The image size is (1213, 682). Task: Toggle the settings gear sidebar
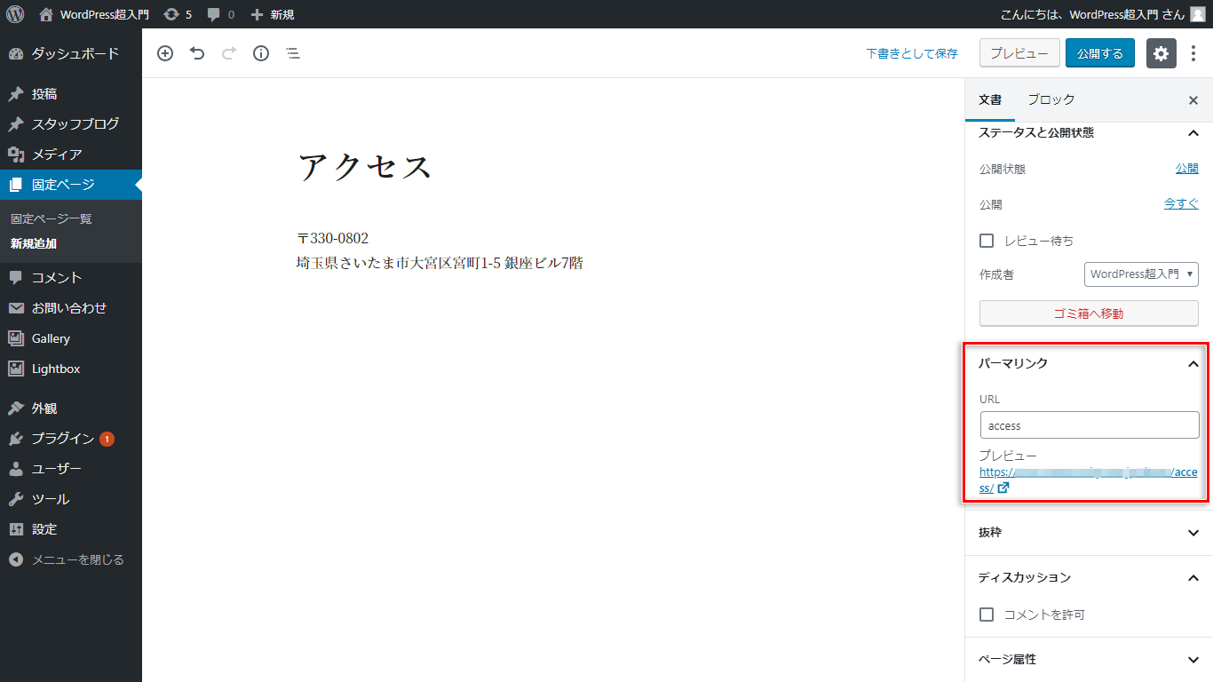tap(1161, 53)
